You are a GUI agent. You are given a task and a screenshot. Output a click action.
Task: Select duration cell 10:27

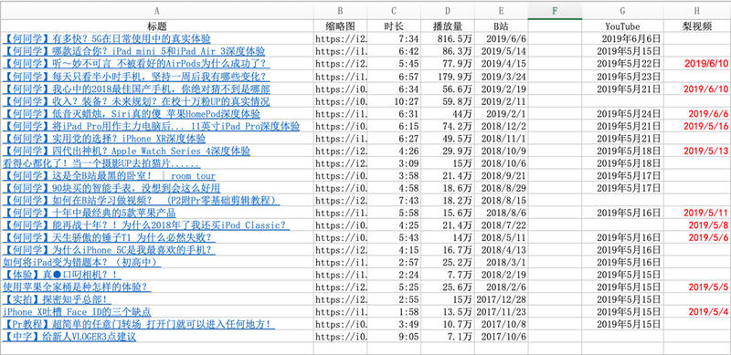pyautogui.click(x=394, y=101)
